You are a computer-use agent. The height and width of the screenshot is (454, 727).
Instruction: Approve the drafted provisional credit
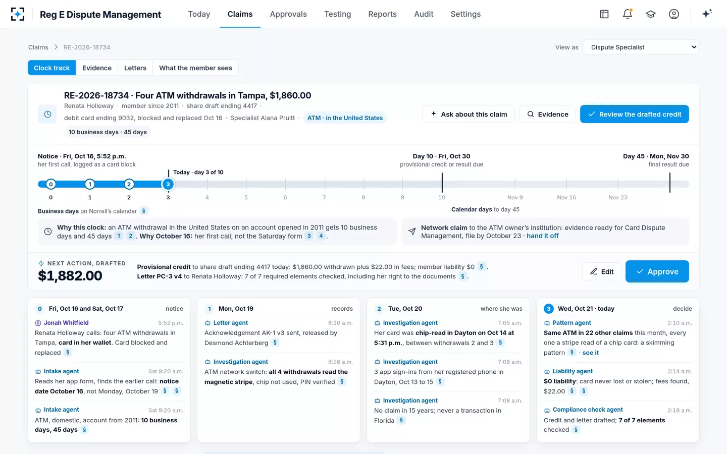point(657,271)
